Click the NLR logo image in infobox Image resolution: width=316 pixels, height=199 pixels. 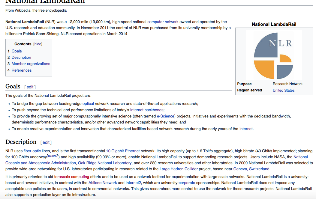click(274, 55)
